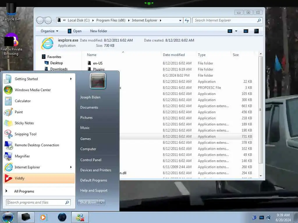Open Control Panel
This screenshot has width=298, height=223.
(91, 160)
